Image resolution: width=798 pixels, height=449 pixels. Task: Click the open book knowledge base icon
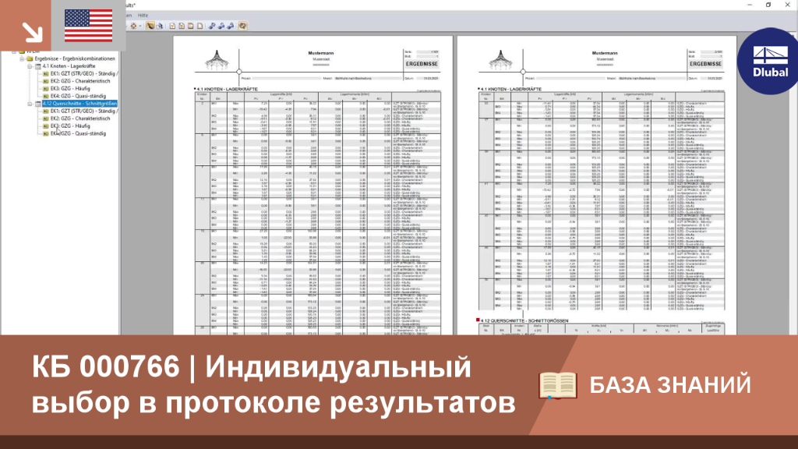coord(558,385)
